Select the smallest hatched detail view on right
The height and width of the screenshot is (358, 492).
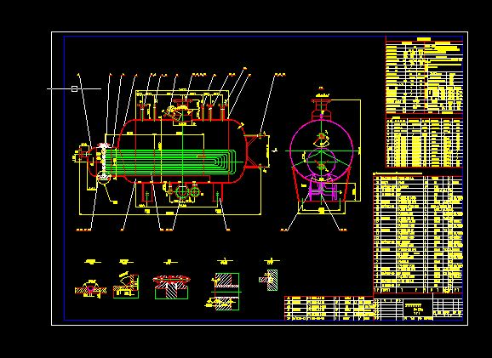pos(269,280)
